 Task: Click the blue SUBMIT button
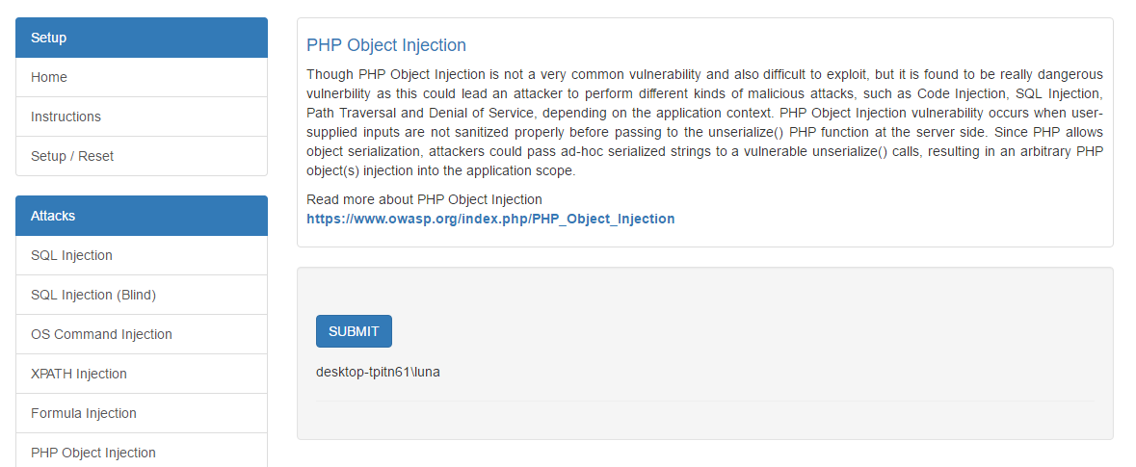click(354, 331)
